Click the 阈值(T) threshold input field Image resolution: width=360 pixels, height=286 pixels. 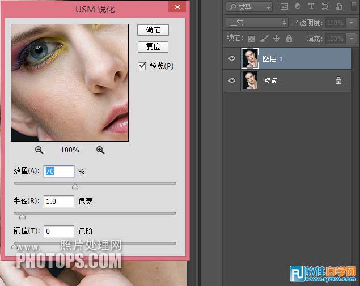click(x=59, y=231)
